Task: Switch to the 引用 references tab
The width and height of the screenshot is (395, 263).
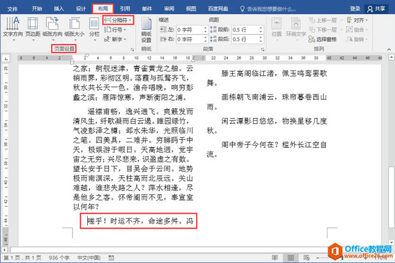Action: (125, 8)
